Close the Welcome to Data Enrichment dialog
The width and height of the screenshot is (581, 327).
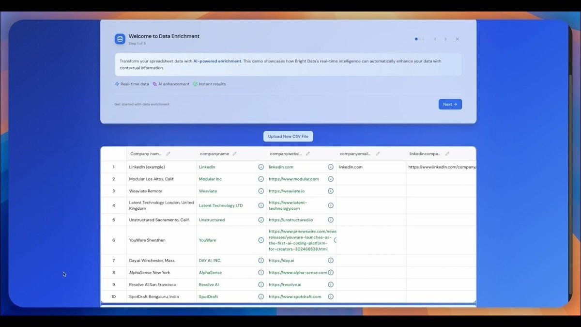coord(458,39)
